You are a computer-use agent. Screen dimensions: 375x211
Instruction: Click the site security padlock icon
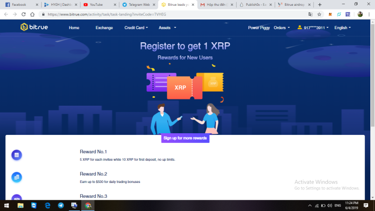point(43,14)
